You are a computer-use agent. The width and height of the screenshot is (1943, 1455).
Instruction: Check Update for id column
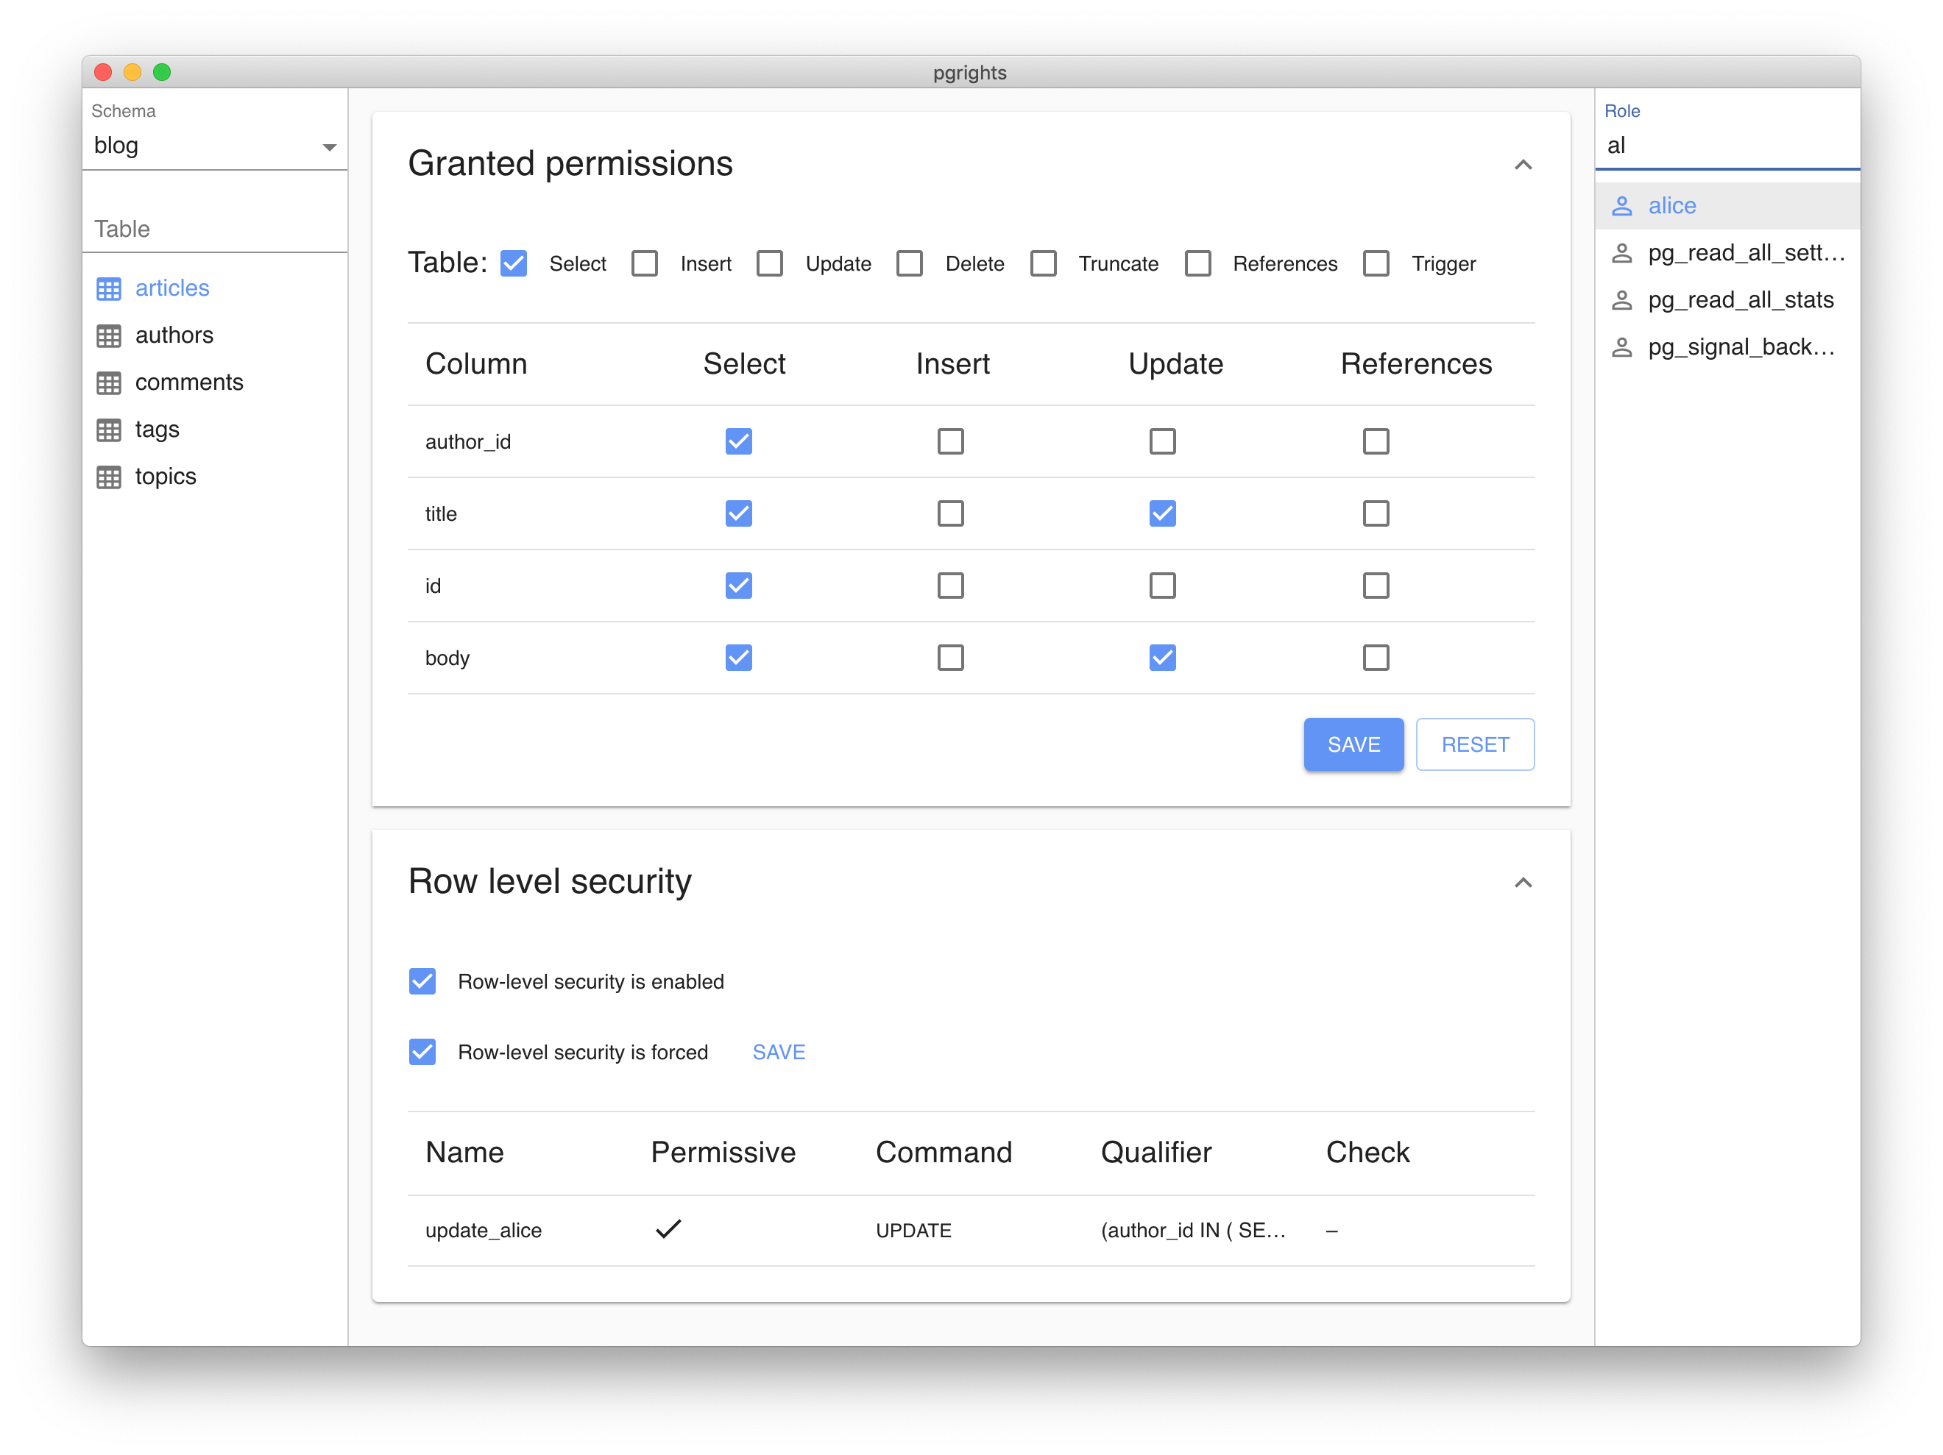point(1163,586)
